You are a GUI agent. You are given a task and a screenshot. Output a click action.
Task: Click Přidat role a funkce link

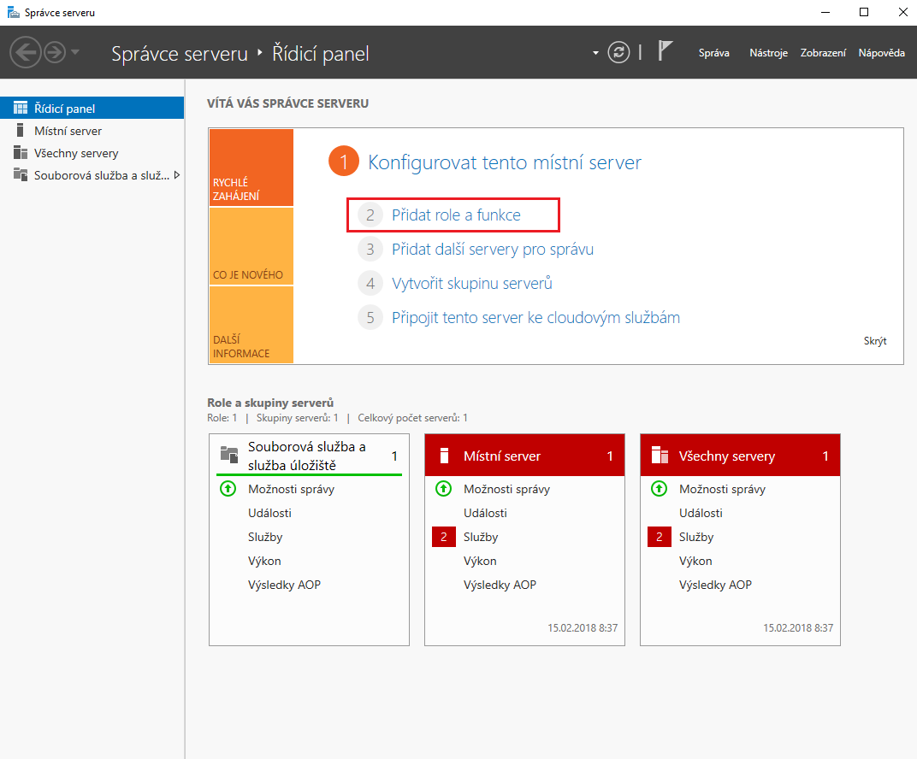tap(455, 215)
